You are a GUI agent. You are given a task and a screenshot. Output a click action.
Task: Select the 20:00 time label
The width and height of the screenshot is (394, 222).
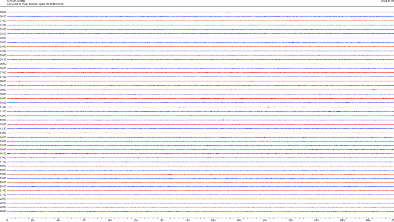pyautogui.click(x=3, y=183)
